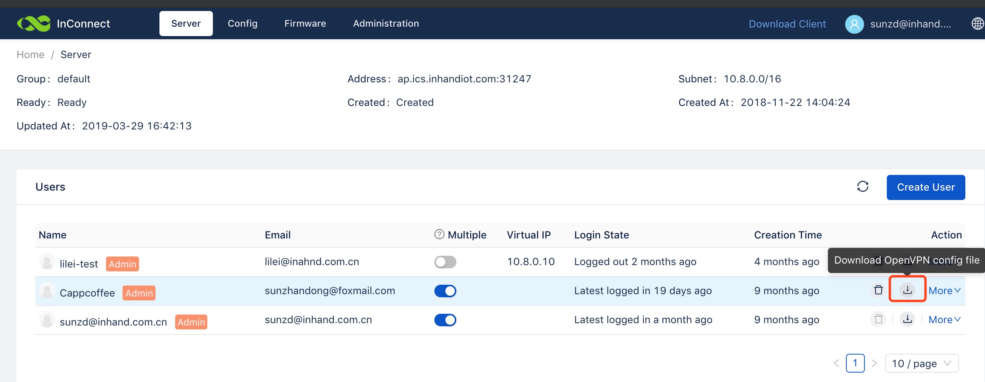Click the InConnect logo icon
The height and width of the screenshot is (382, 985).
pyautogui.click(x=34, y=24)
